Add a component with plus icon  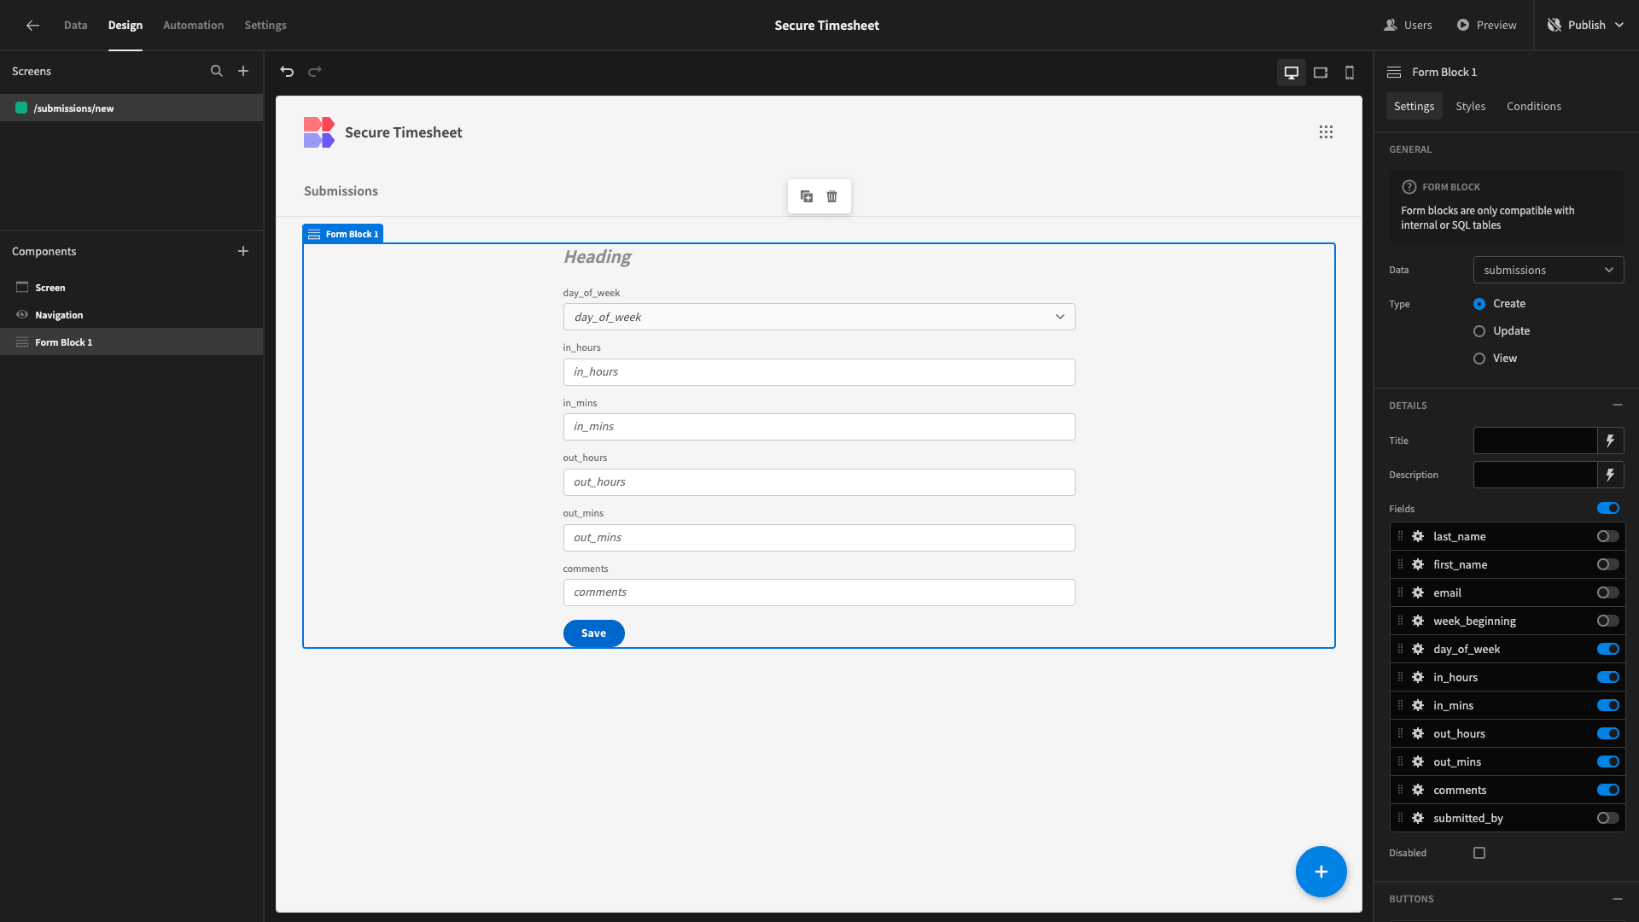coord(243,251)
